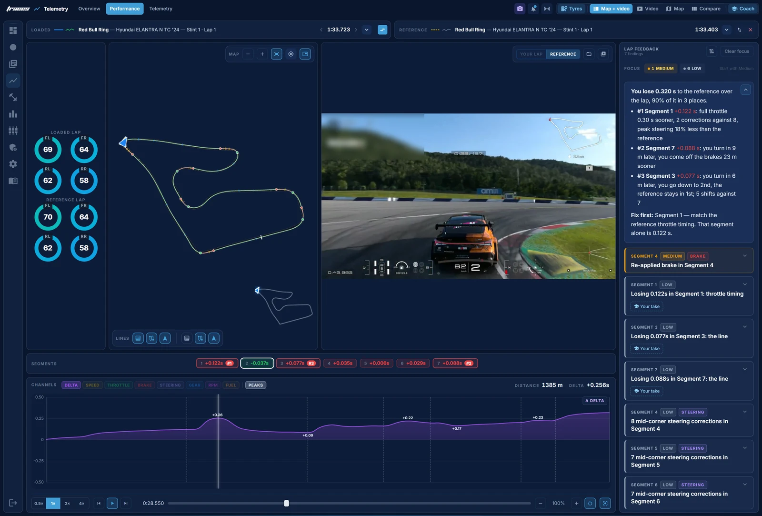This screenshot has height=516, width=762.
Task: Filter findings by 6 LOW
Action: [x=692, y=68]
